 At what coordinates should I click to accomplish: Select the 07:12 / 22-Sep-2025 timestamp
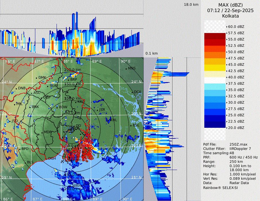pos(230,10)
